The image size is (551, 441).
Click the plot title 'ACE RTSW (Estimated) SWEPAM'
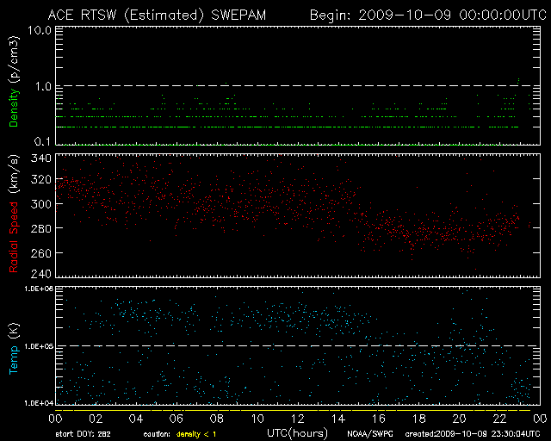tap(157, 16)
